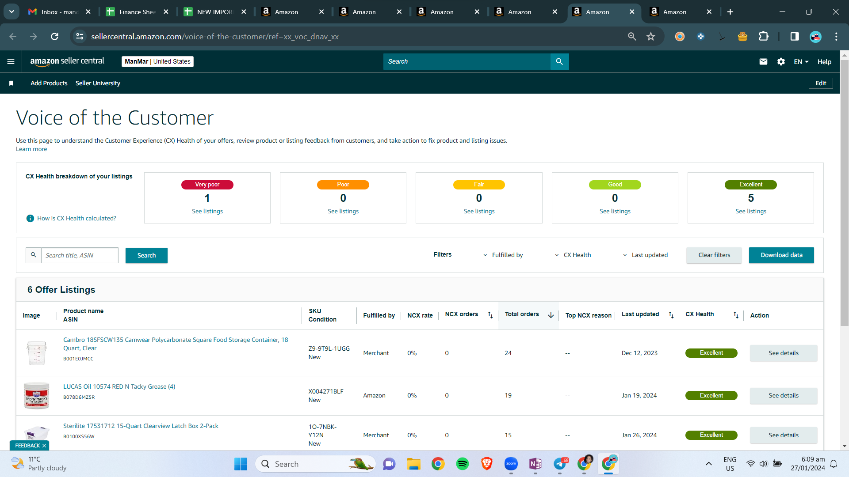Viewport: 849px width, 477px height.
Task: Sort by CX Health arrows
Action: [x=736, y=315]
